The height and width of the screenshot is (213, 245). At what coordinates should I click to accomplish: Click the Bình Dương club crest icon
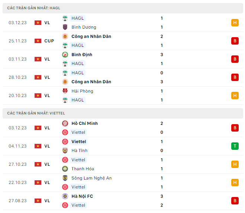pyautogui.click(x=65, y=27)
